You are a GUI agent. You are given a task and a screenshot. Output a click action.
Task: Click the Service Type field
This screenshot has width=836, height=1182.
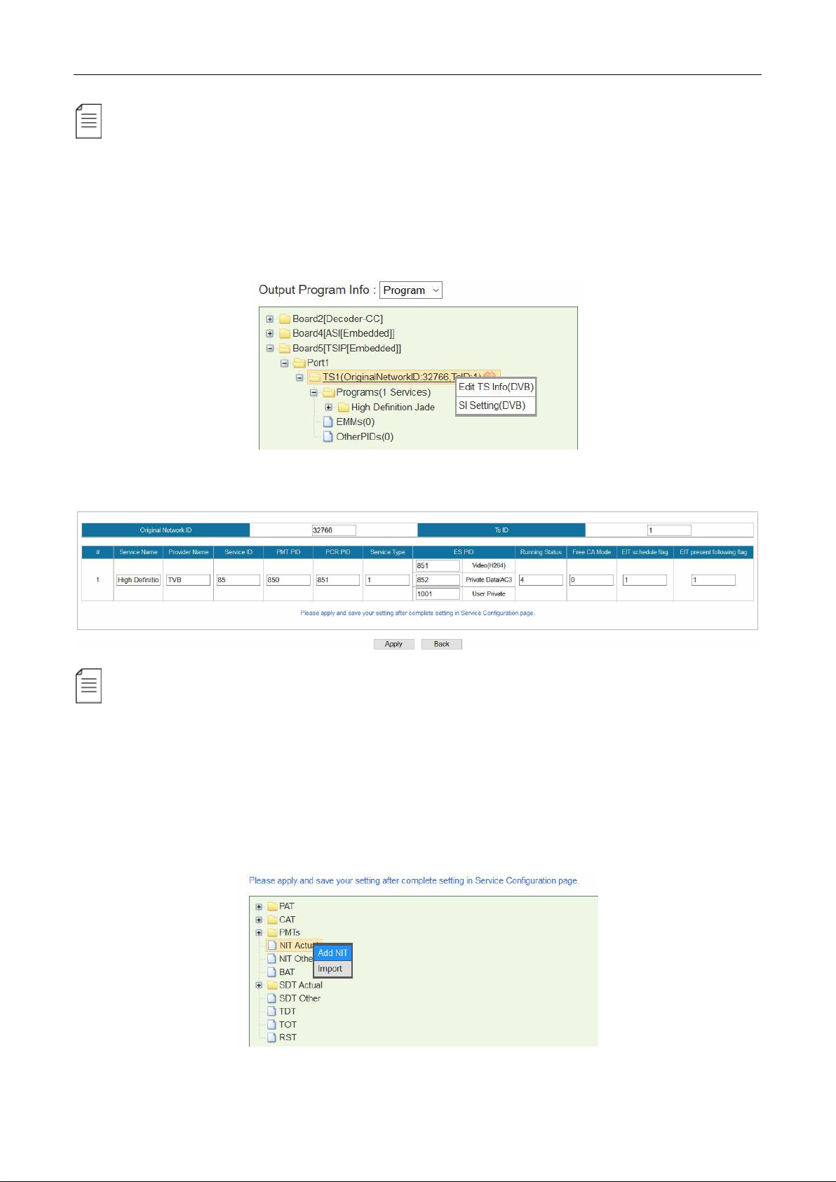pos(387,580)
